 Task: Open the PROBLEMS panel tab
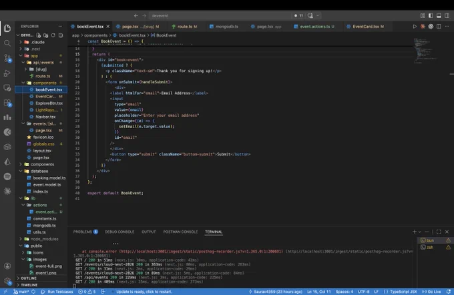click(x=85, y=232)
